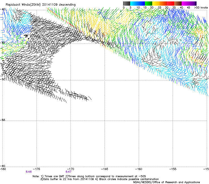This screenshot has width=209, height=184.
Task: Pick the brown 35-40 knots legend swatch
Action: coord(178,3)
